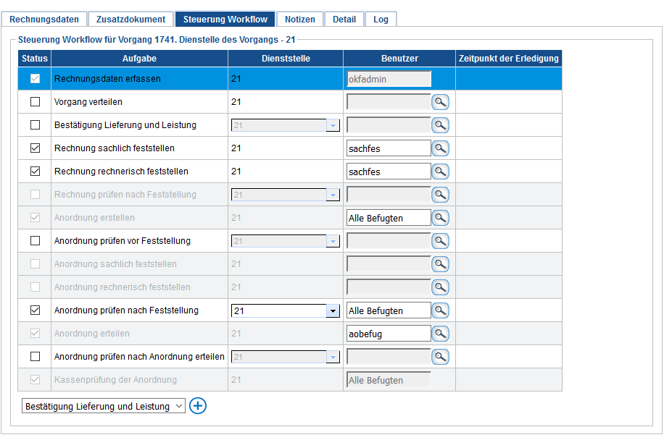The width and height of the screenshot is (672, 440).
Task: Open the Log tab
Action: (x=381, y=20)
